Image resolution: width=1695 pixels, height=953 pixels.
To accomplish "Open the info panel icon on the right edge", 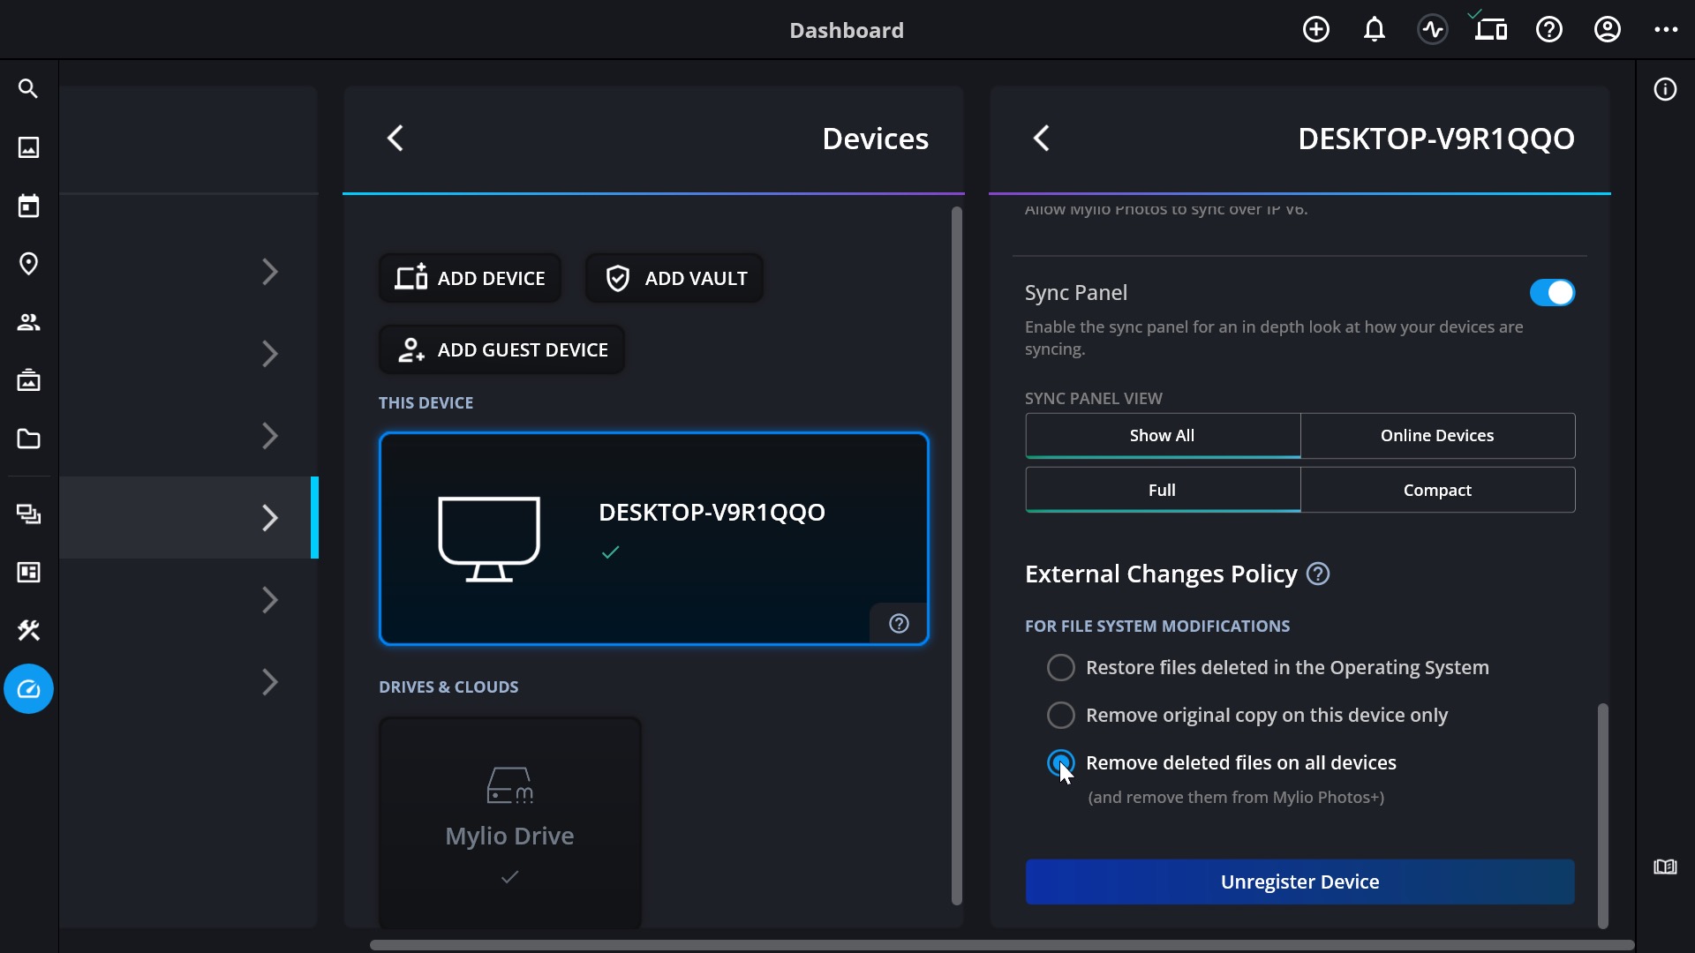I will click(x=1665, y=89).
